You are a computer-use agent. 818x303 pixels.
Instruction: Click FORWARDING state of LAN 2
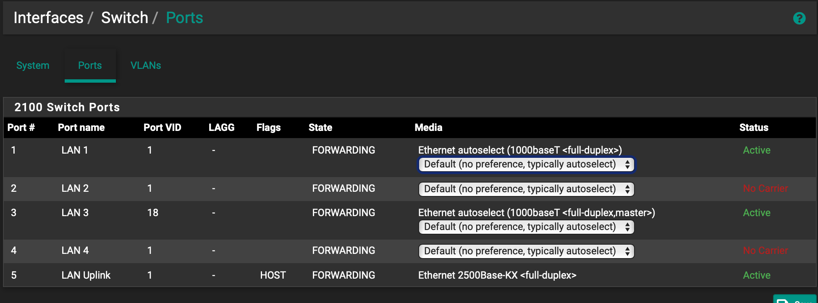pyautogui.click(x=343, y=188)
